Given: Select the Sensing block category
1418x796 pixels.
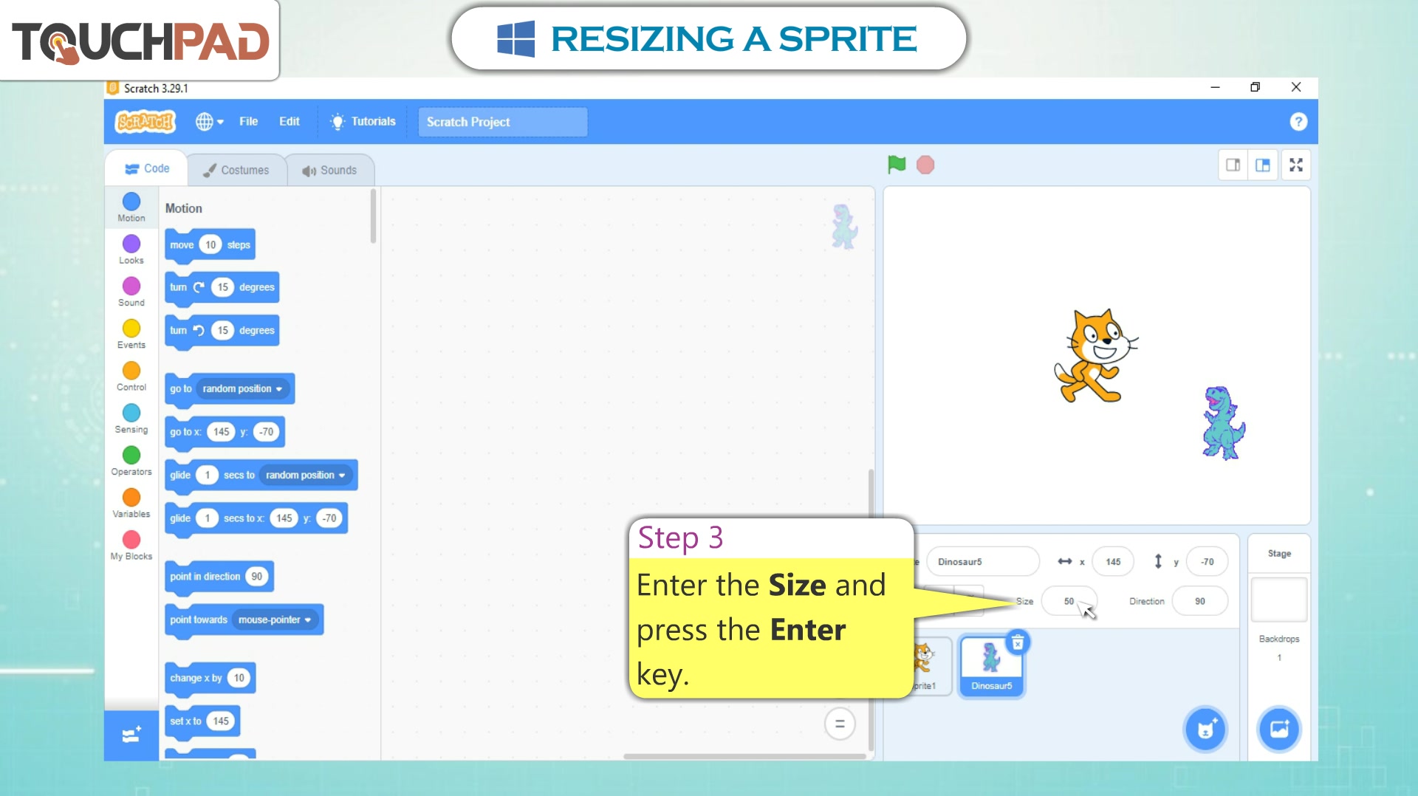Looking at the screenshot, I should tap(131, 418).
